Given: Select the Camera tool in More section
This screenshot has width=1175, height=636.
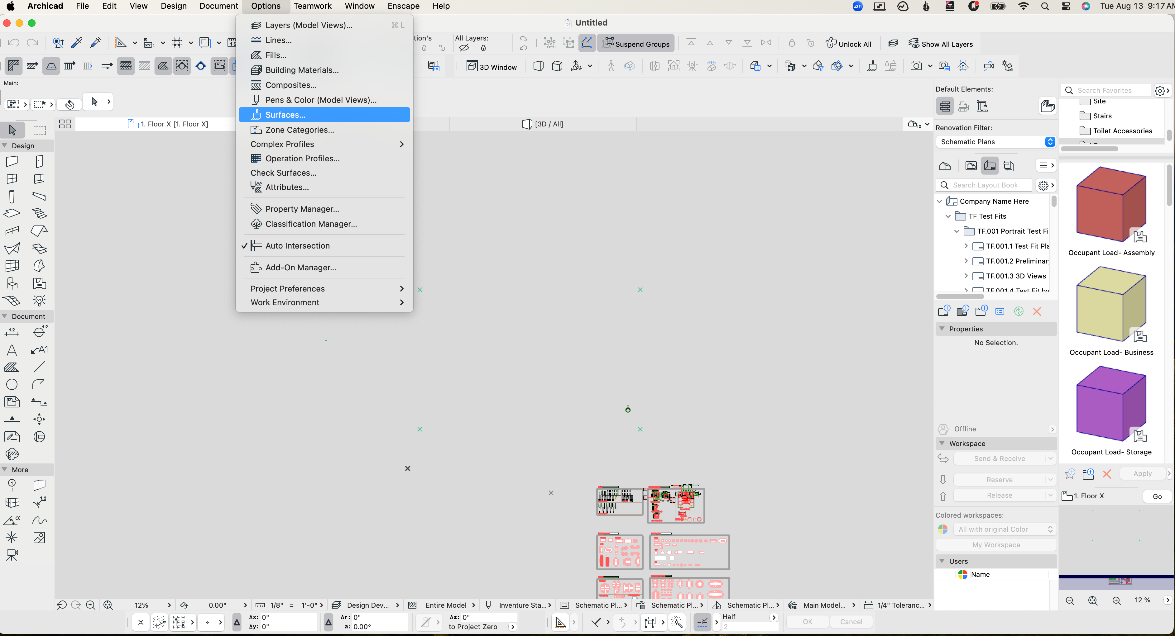Looking at the screenshot, I should [12, 555].
